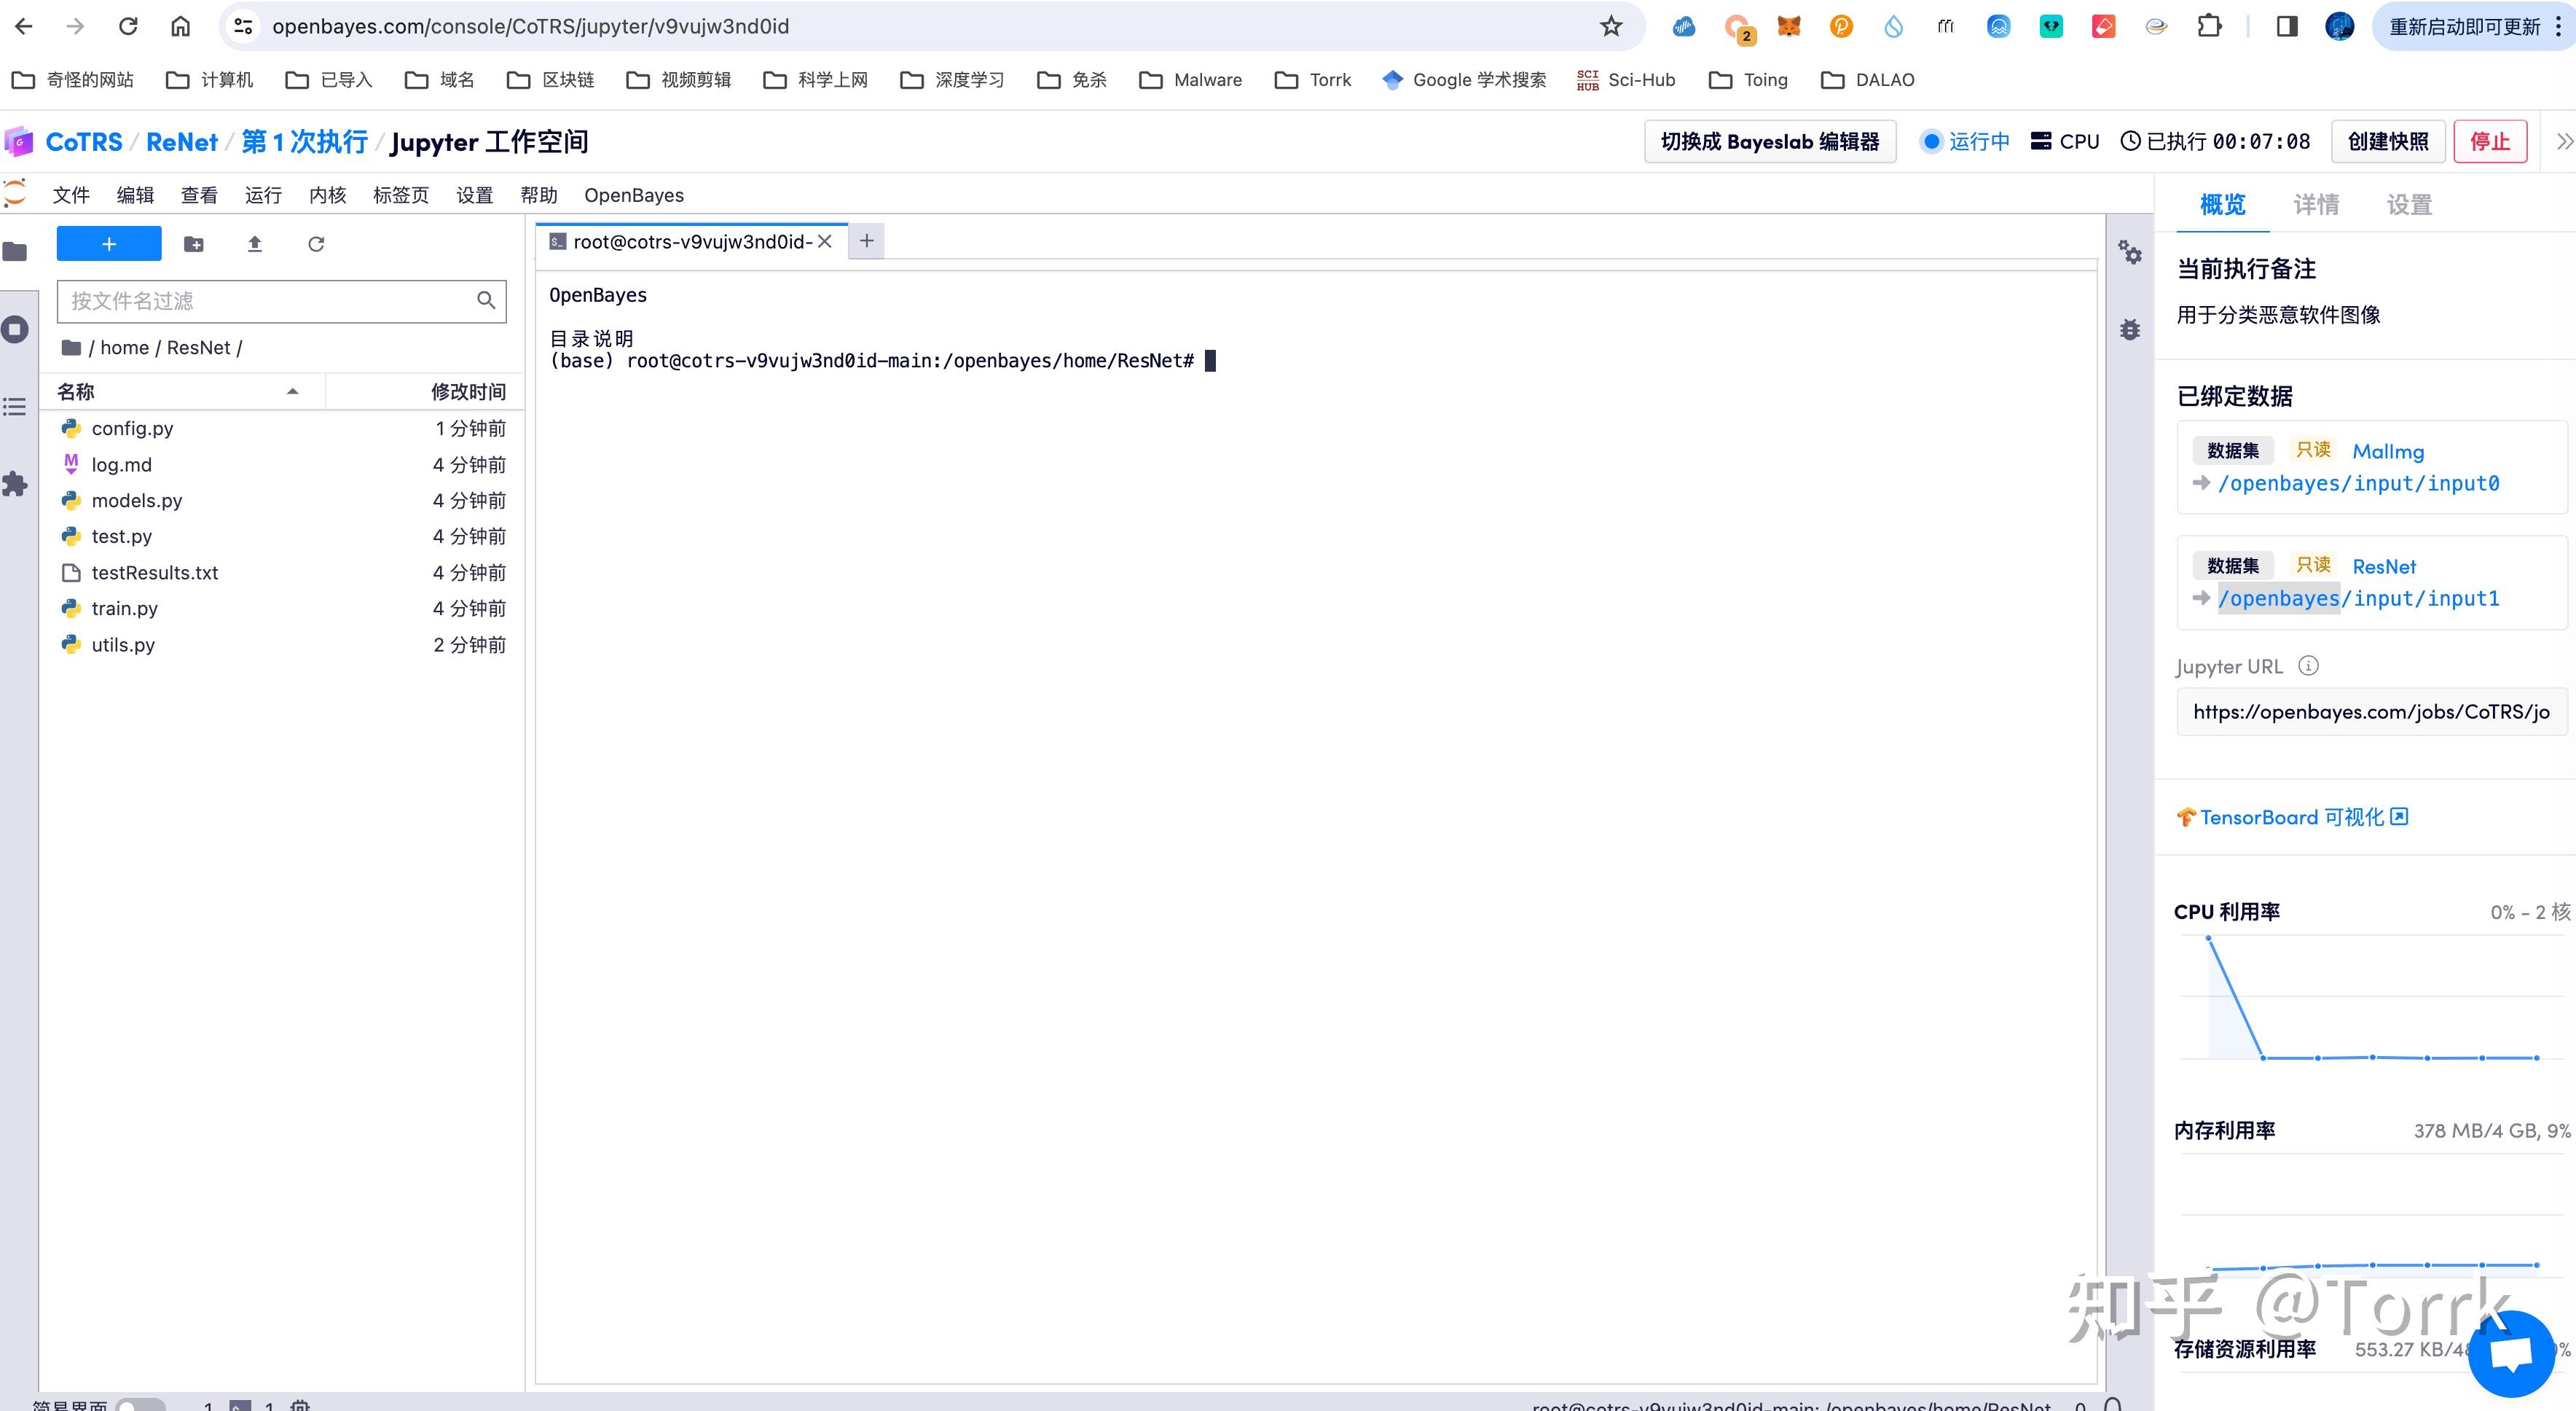This screenshot has height=1411, width=2576.
Task: Click the new folder icon in file browser
Action: click(194, 244)
